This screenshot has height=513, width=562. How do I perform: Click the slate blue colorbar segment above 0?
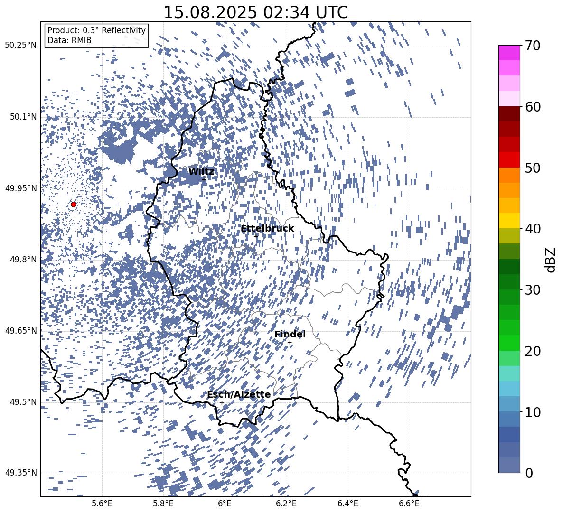(x=509, y=465)
